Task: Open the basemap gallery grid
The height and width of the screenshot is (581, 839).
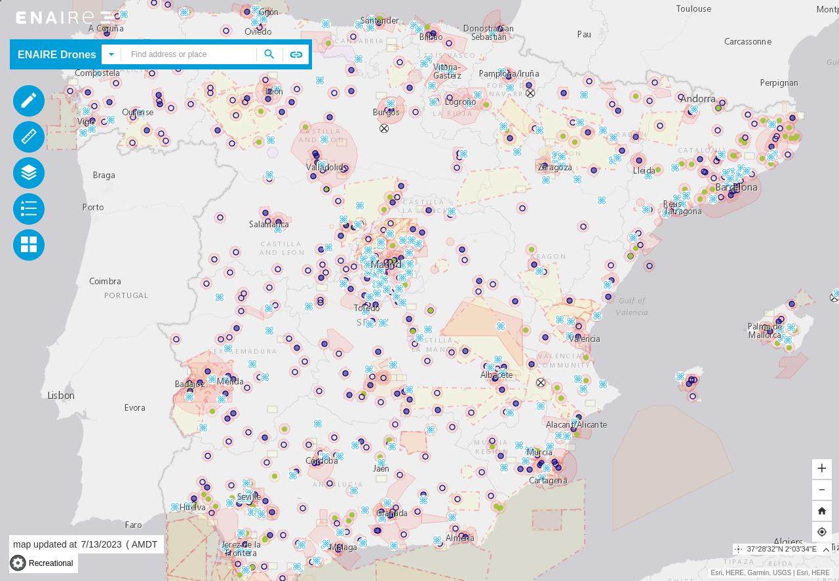Action: point(29,245)
